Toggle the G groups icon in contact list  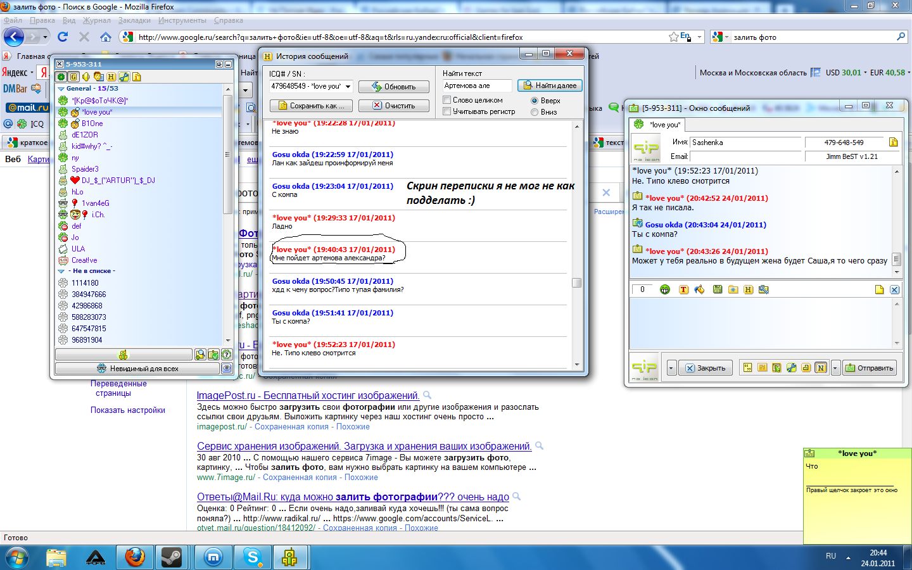pyautogui.click(x=73, y=77)
